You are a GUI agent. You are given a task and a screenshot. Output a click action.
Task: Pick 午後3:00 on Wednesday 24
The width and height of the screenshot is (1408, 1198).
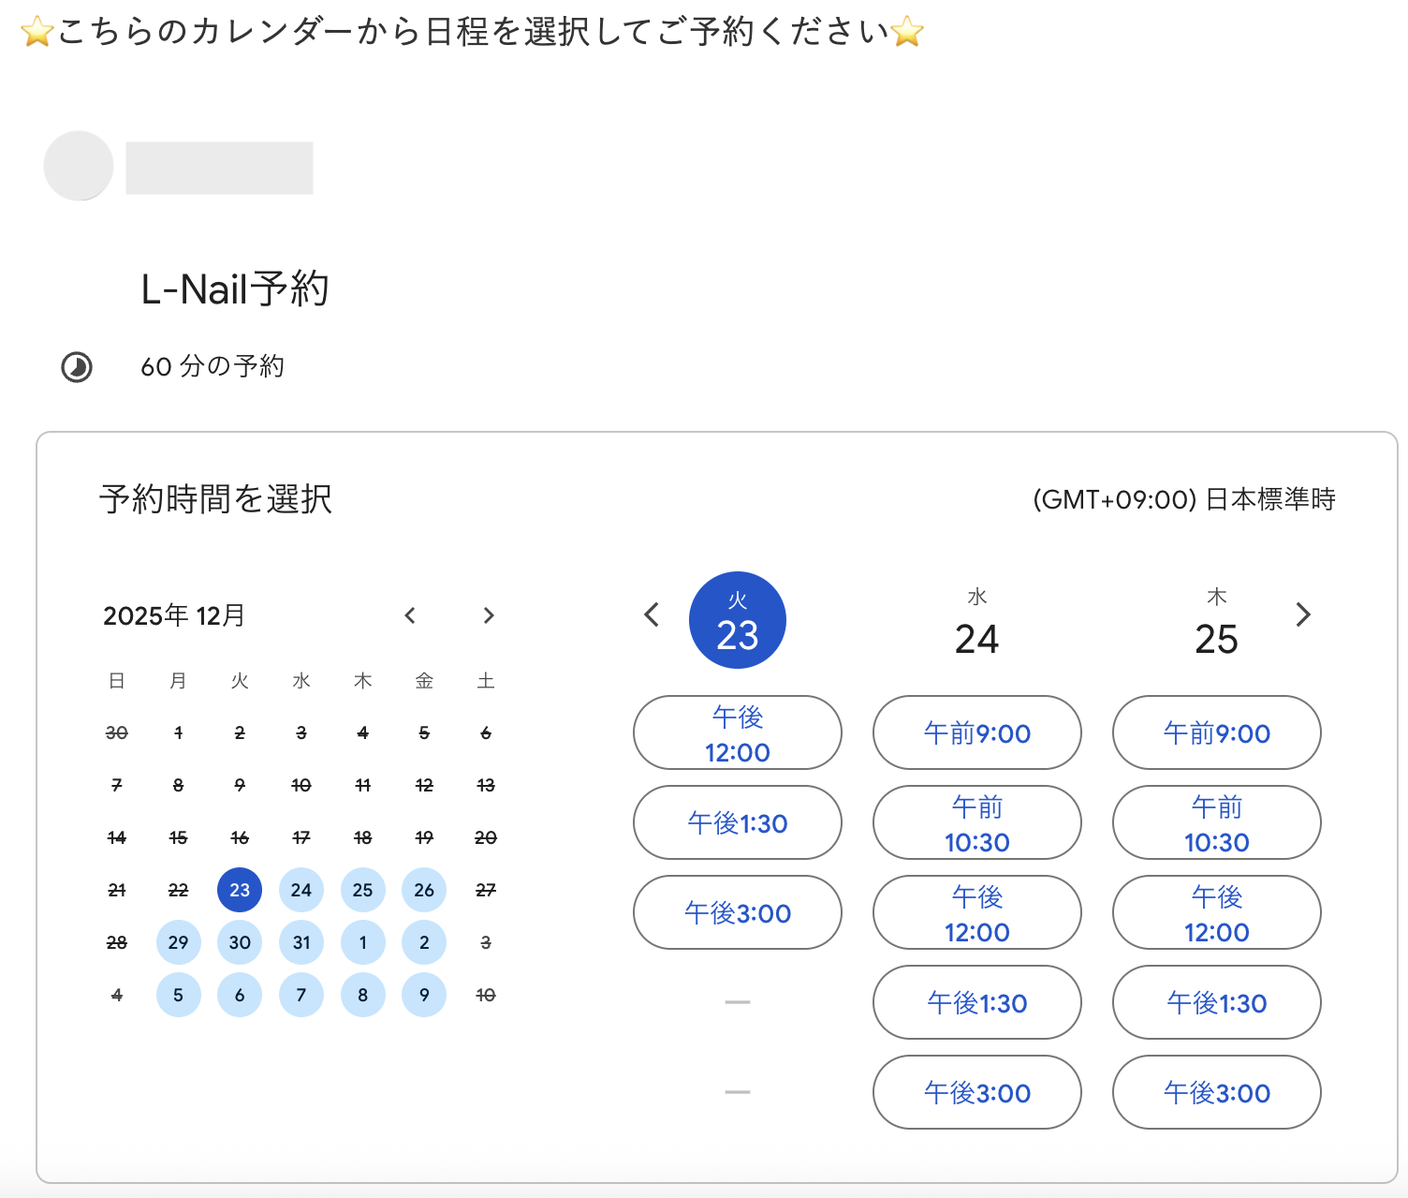coord(976,1092)
